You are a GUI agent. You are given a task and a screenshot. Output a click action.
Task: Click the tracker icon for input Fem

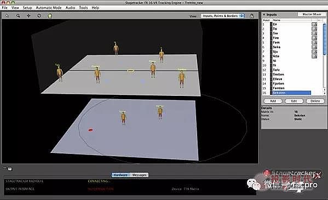pyautogui.click(x=314, y=43)
